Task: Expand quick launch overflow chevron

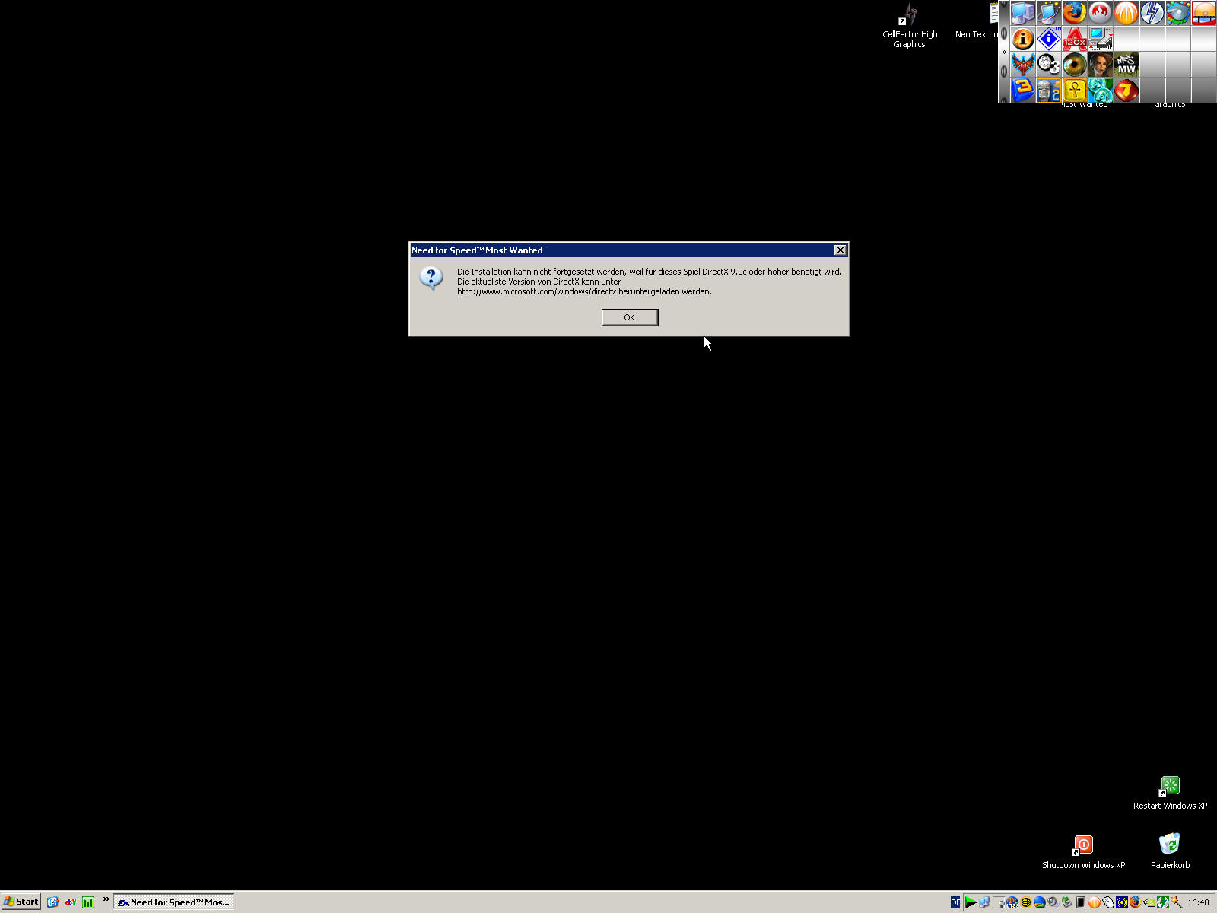Action: click(106, 899)
